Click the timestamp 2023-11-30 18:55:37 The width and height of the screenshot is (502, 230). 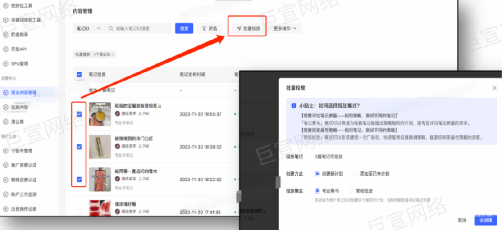click(200, 114)
